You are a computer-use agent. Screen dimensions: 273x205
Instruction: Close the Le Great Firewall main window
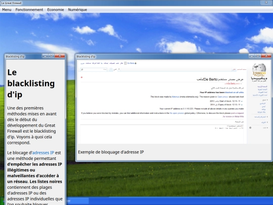click(x=266, y=3)
